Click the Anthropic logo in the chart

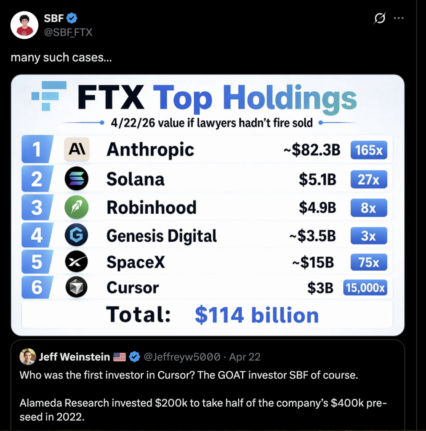pyautogui.click(x=77, y=149)
